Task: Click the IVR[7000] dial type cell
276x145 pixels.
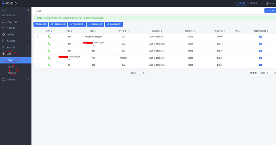Action: point(123,58)
